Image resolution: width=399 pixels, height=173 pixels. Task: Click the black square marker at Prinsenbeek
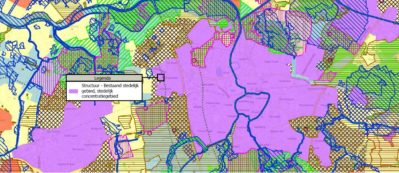click(161, 77)
